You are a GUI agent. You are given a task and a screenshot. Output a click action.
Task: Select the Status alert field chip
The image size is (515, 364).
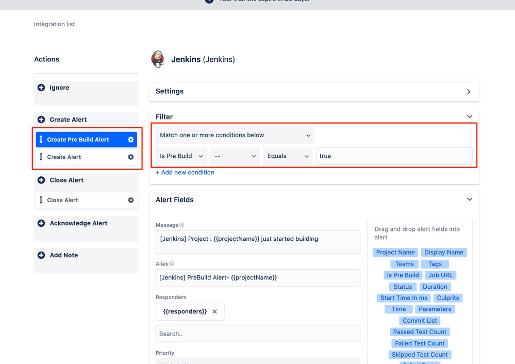coord(403,287)
